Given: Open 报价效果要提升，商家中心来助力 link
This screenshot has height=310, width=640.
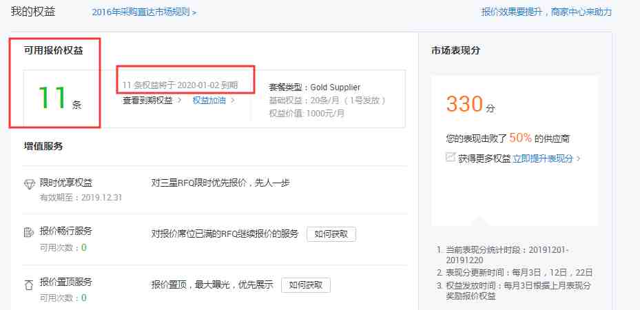Looking at the screenshot, I should point(546,12).
